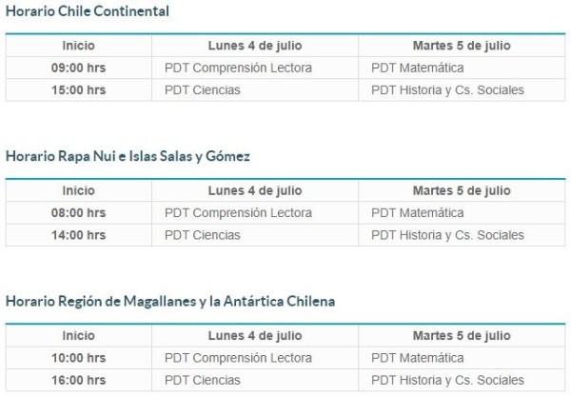Click the 'Horario Región de Magallanes' heading

coord(170,301)
